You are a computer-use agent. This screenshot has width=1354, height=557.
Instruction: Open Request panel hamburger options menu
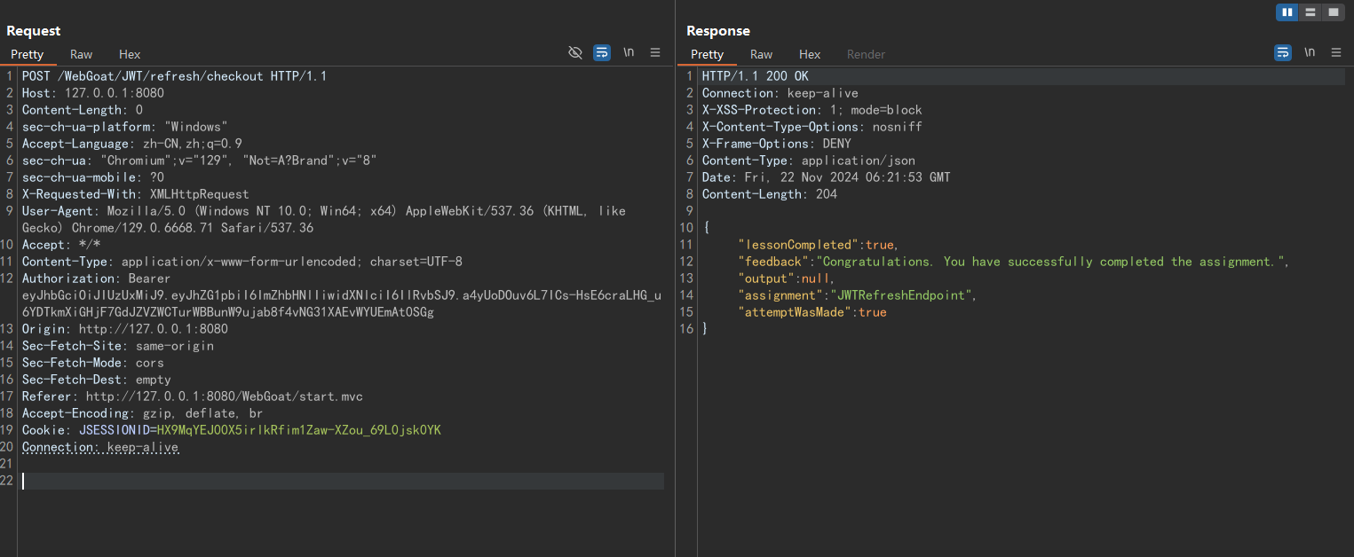point(655,52)
